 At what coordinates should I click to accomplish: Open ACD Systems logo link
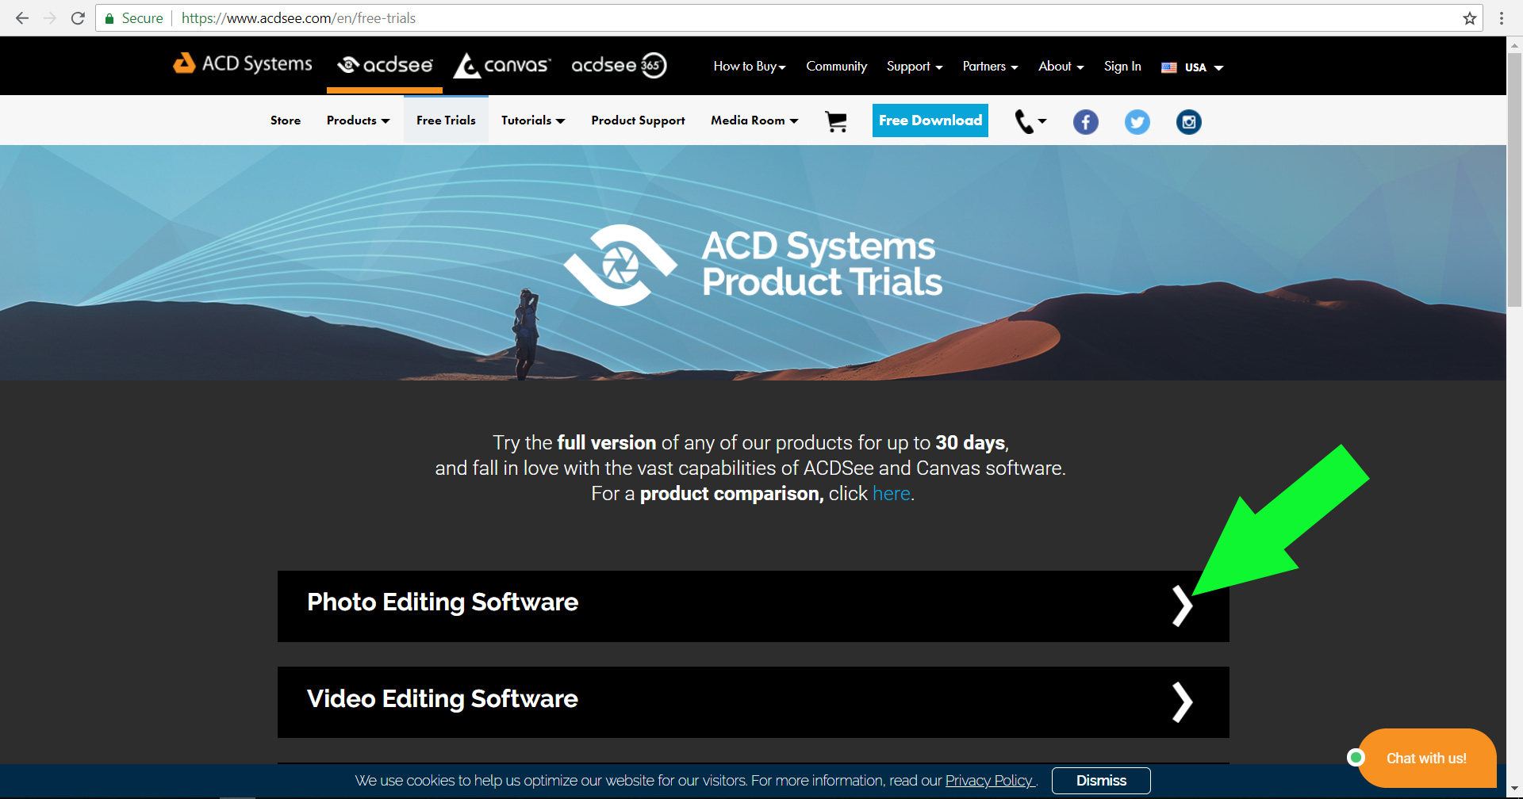(243, 64)
